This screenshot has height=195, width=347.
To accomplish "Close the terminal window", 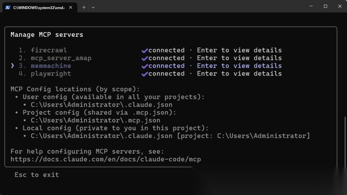I will point(340,6).
